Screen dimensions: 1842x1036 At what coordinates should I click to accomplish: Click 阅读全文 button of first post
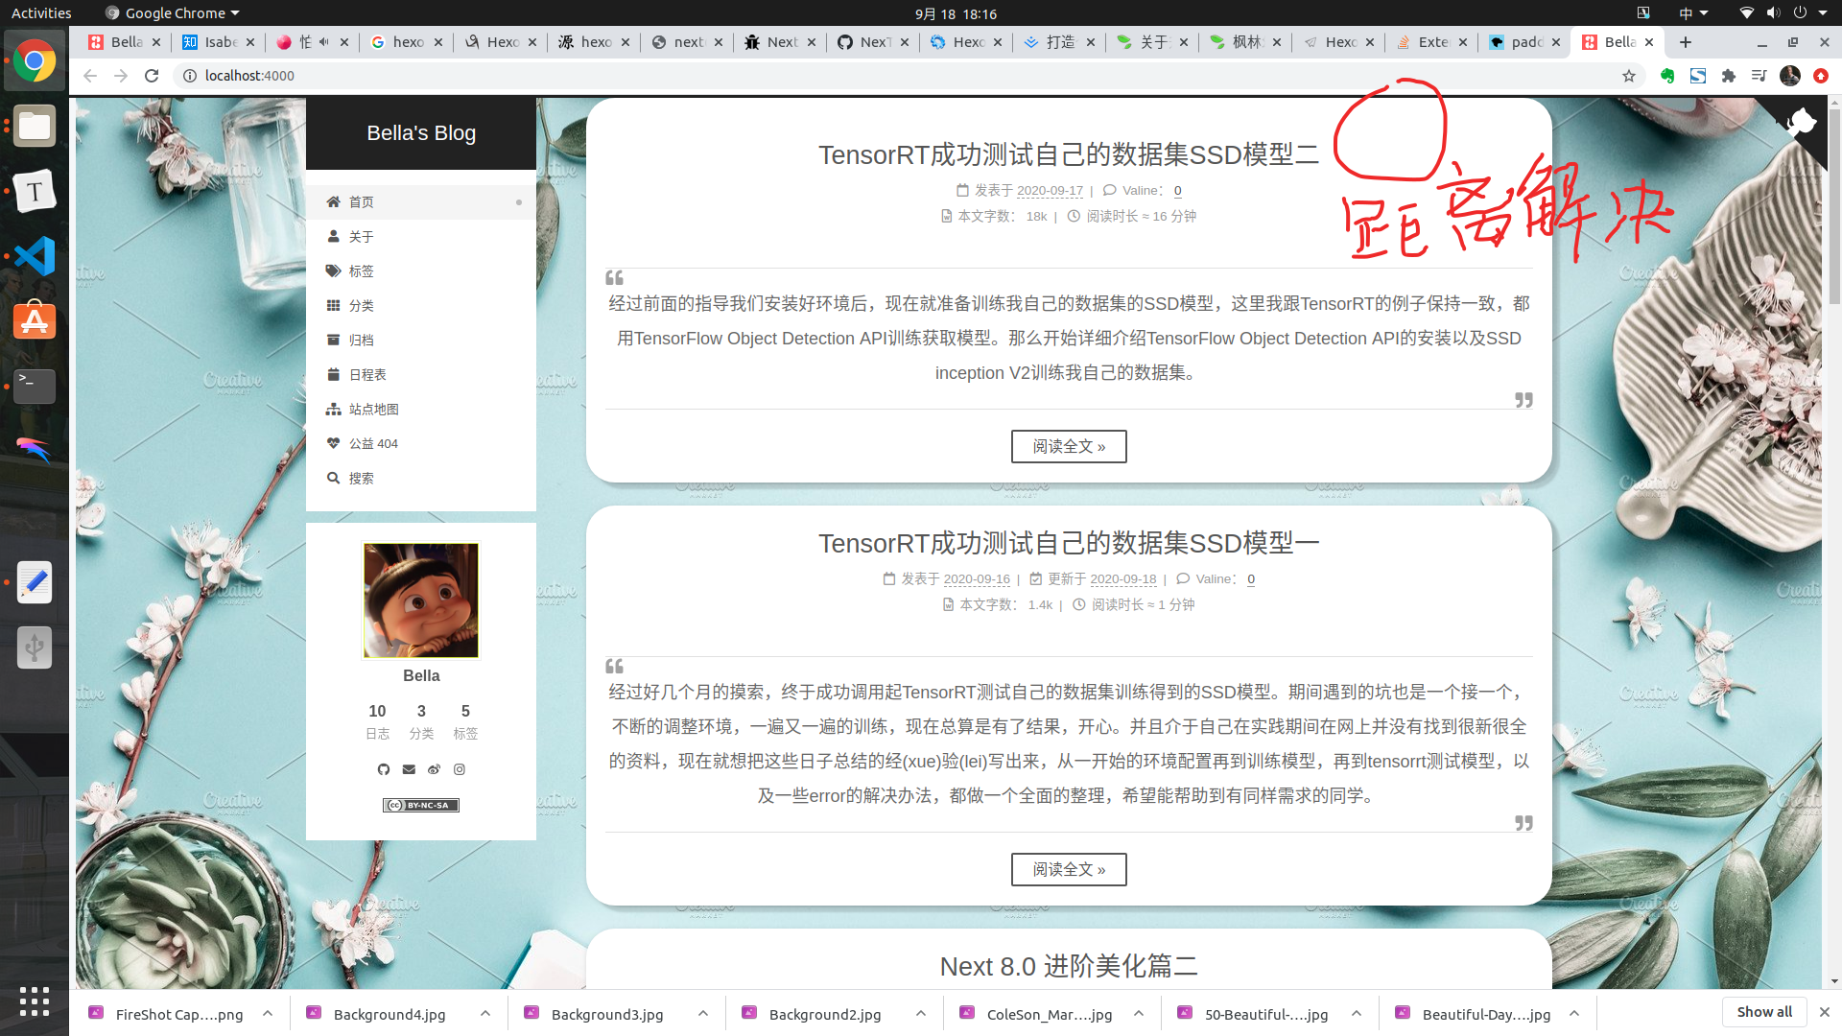tap(1069, 447)
